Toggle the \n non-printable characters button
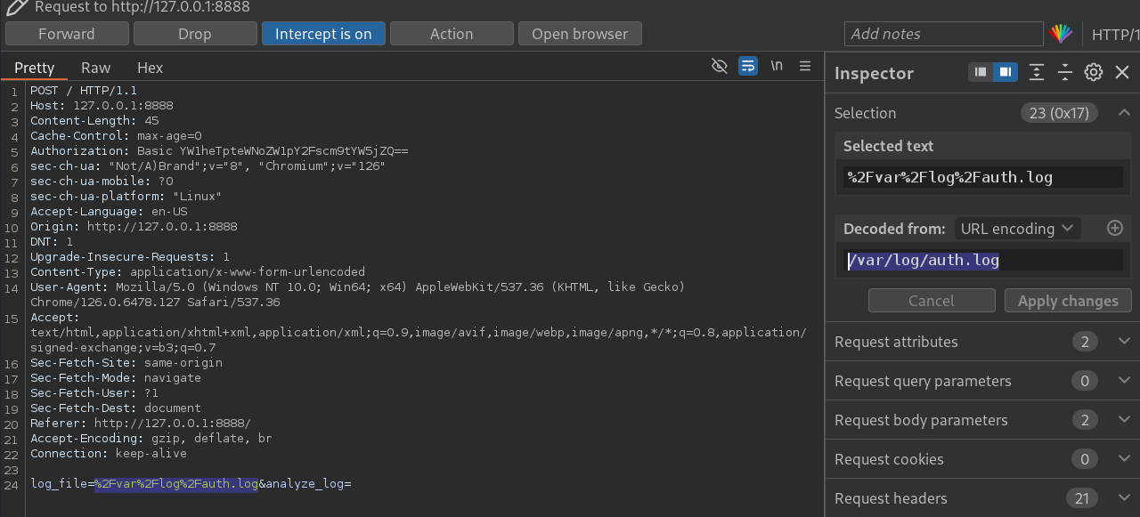This screenshot has height=517, width=1140. (777, 67)
